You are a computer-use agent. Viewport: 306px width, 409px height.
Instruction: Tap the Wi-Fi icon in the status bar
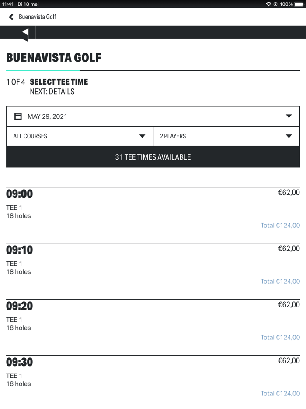[268, 4]
